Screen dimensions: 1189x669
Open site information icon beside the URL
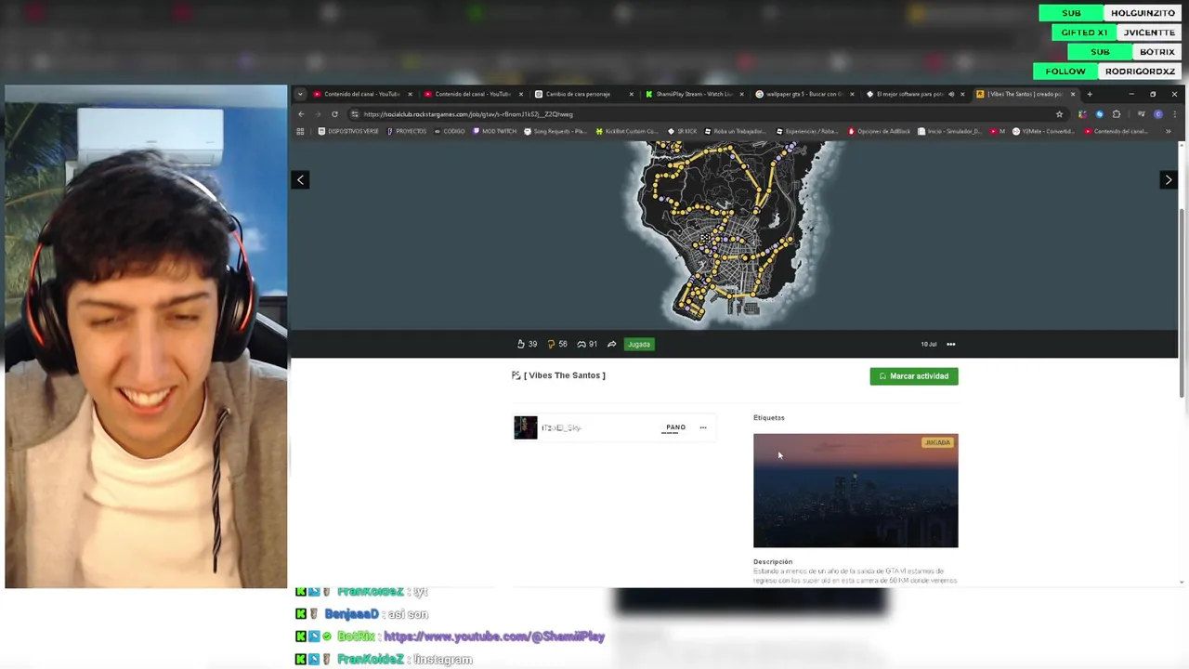354,114
